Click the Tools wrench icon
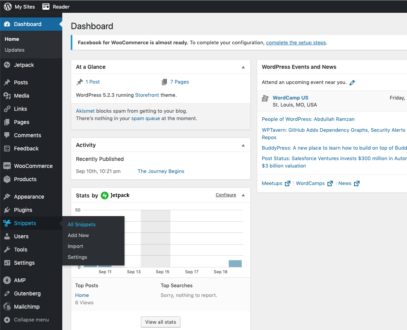The height and width of the screenshot is (330, 407). tap(7, 250)
